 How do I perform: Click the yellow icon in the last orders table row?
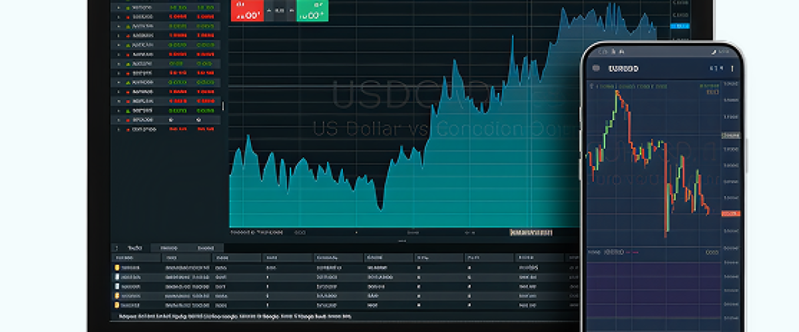pyautogui.click(x=117, y=305)
